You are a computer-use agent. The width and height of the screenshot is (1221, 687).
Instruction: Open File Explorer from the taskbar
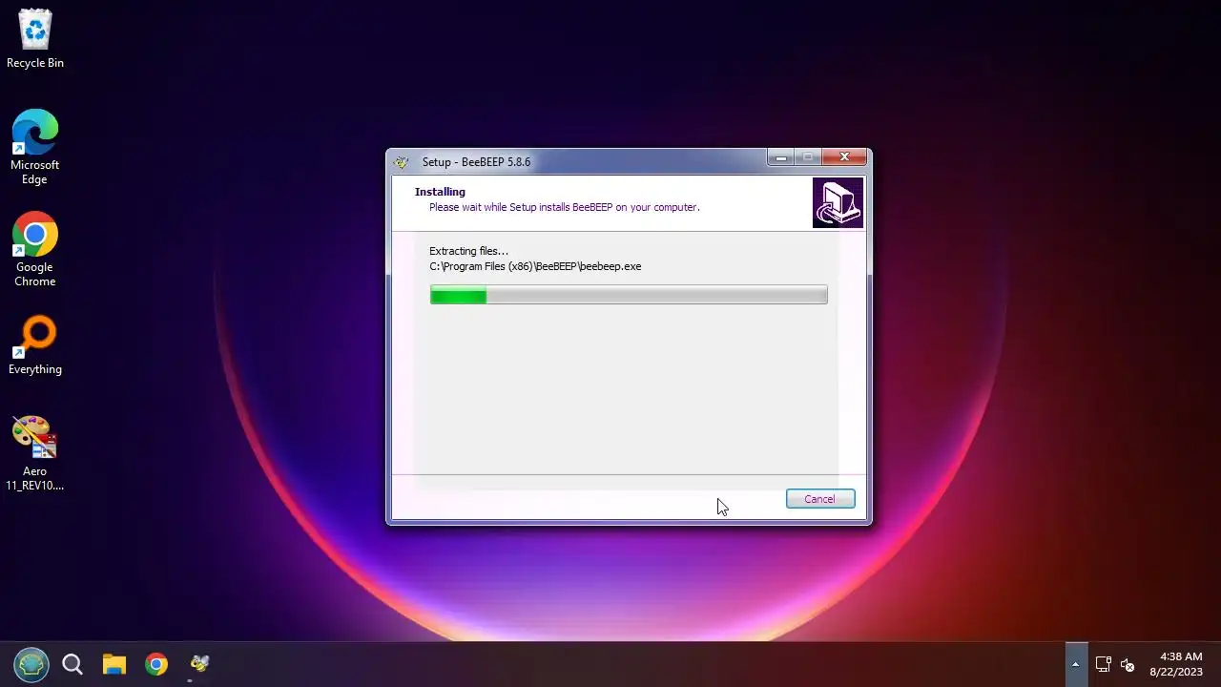[x=114, y=664]
